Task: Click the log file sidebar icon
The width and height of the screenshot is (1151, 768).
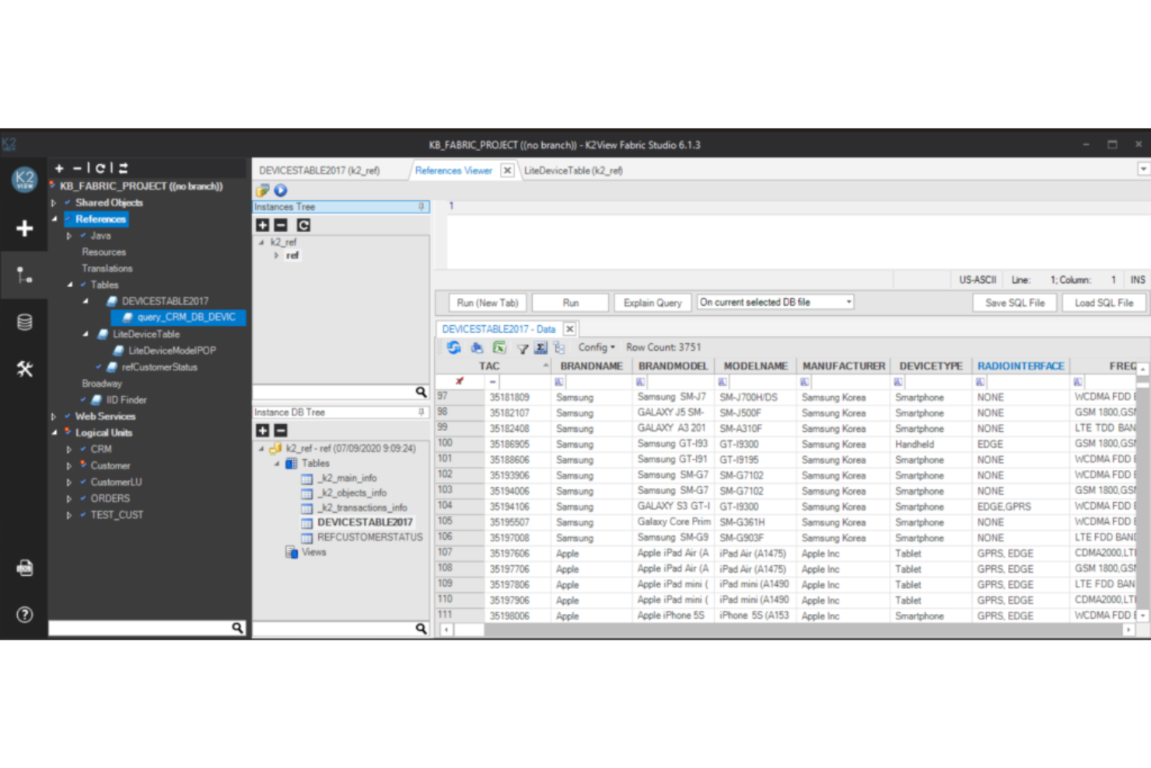Action: [24, 568]
